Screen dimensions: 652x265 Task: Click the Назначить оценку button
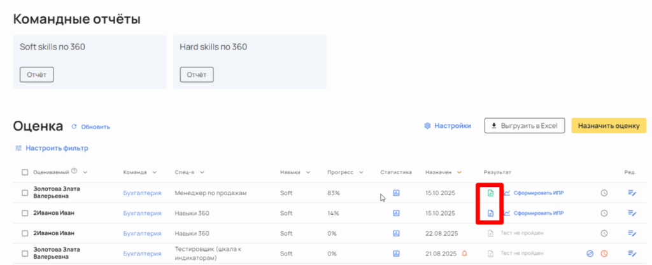click(609, 126)
